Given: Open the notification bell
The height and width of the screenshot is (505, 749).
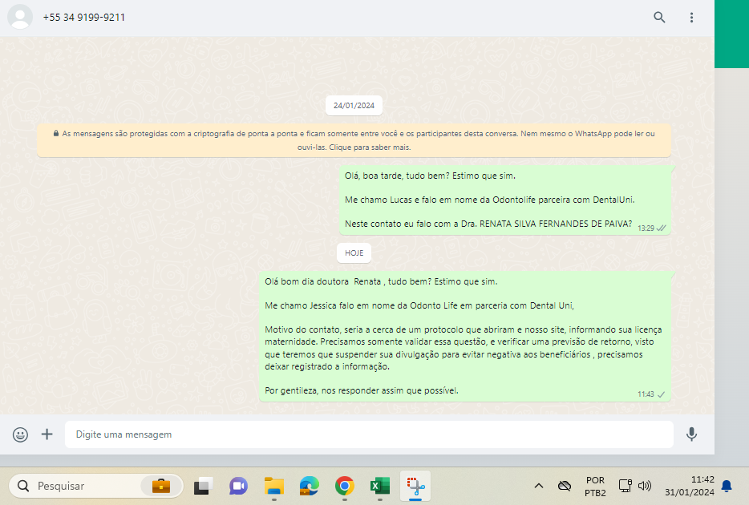Looking at the screenshot, I should pos(727,486).
